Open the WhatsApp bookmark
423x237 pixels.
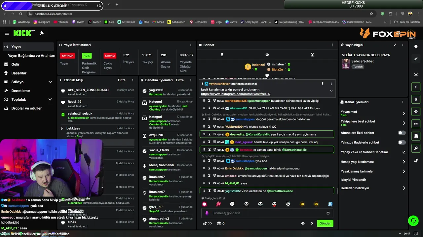tap(21, 22)
